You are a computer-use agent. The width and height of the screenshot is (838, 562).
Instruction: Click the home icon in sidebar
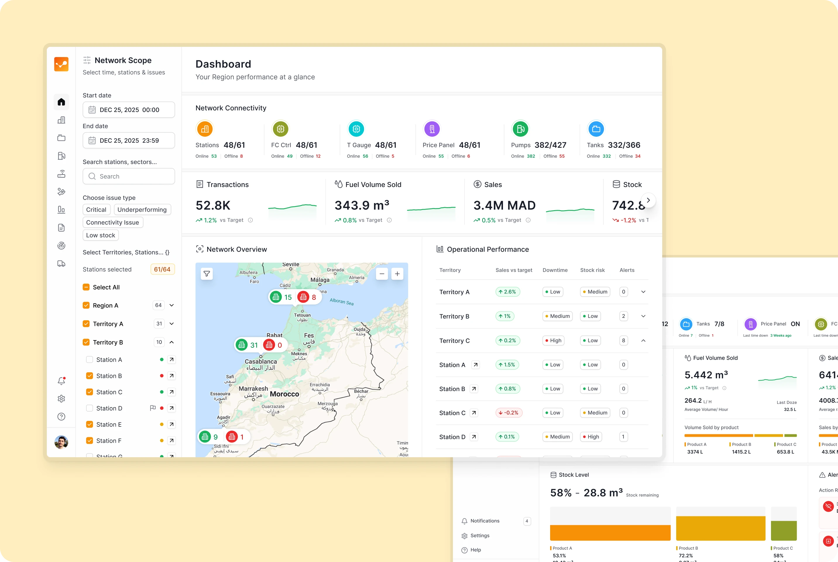[61, 102]
